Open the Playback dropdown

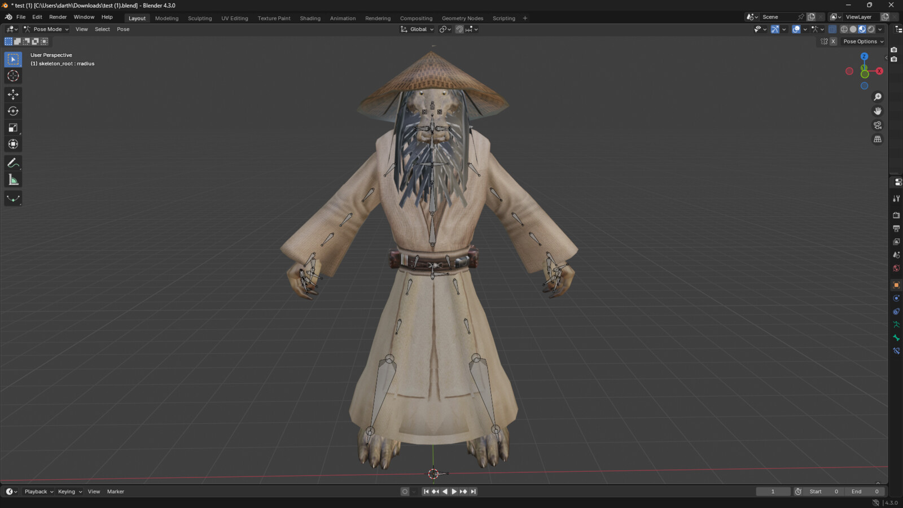click(x=38, y=492)
